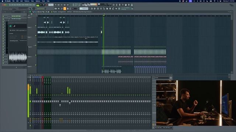Select the Select tool in Playlist toolbar

coord(45,12)
